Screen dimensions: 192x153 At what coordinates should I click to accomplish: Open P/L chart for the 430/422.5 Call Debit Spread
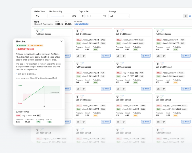(x=118, y=122)
